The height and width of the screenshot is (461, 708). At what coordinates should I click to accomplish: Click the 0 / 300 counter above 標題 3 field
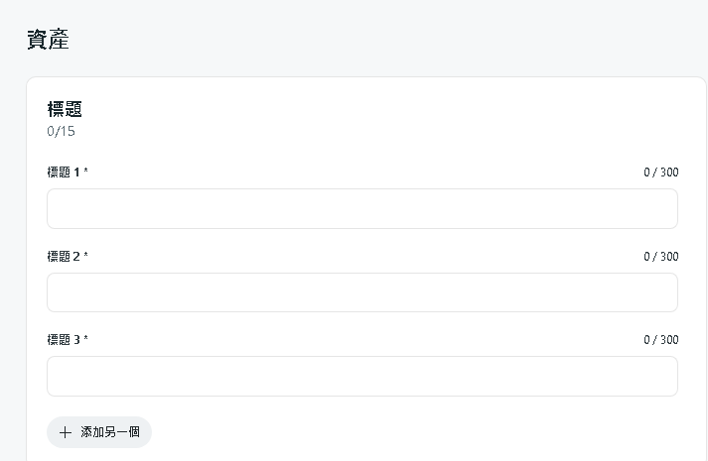tap(660, 340)
